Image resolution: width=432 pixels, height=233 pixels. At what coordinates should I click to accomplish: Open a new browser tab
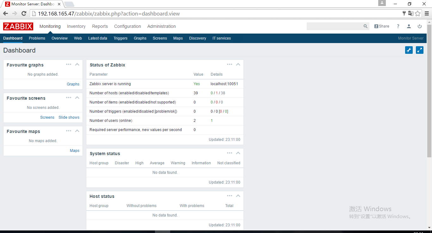pyautogui.click(x=69, y=4)
